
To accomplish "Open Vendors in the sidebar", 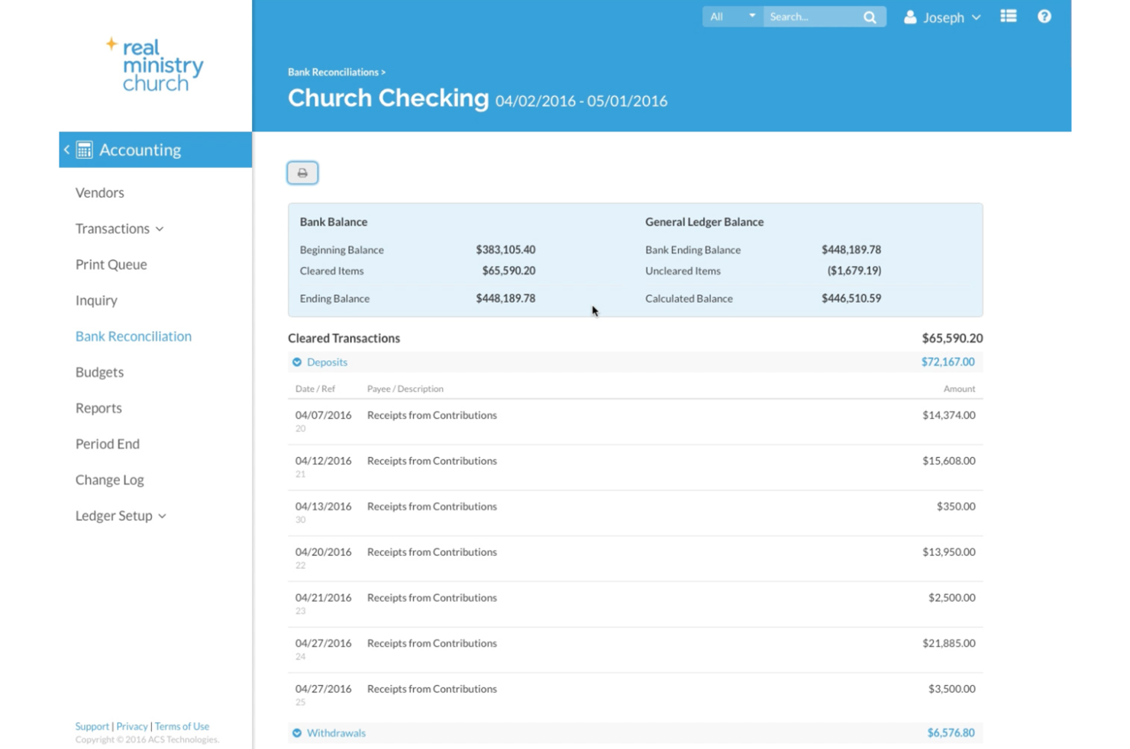I will 99,193.
